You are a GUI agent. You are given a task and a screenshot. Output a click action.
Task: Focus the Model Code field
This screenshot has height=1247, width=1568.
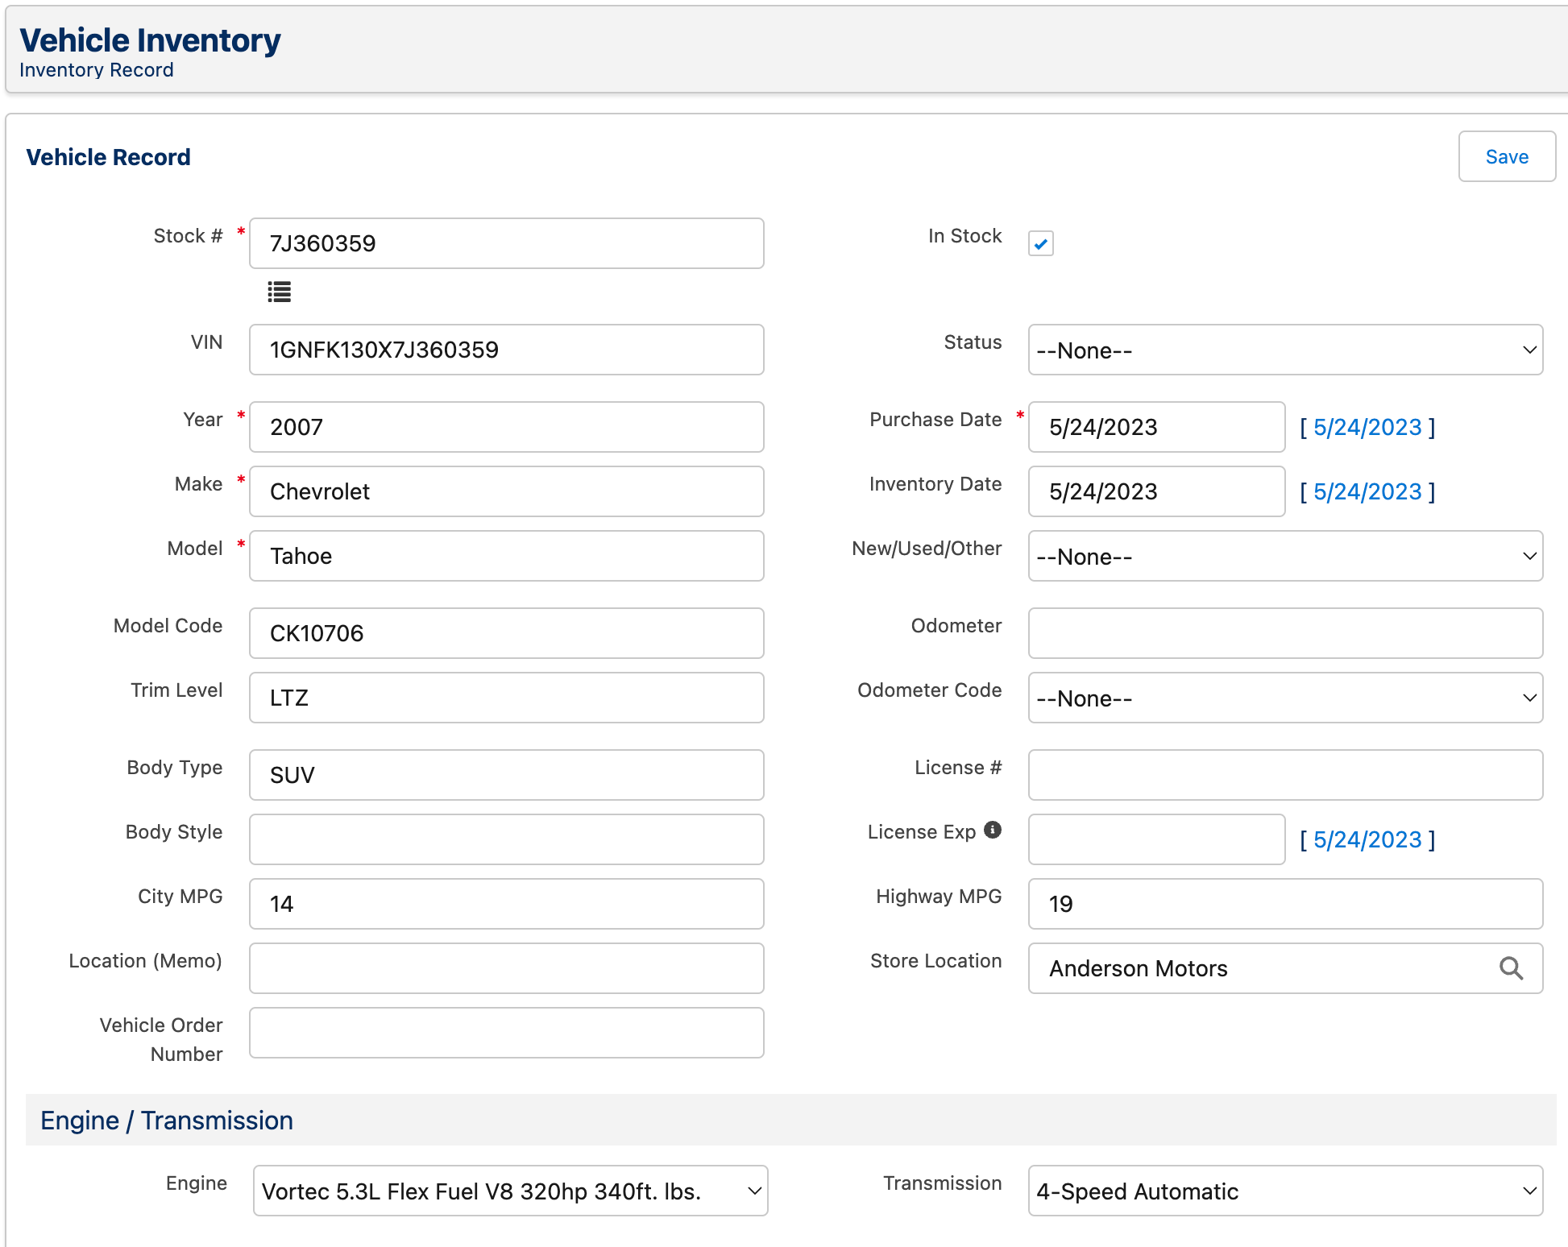(507, 633)
